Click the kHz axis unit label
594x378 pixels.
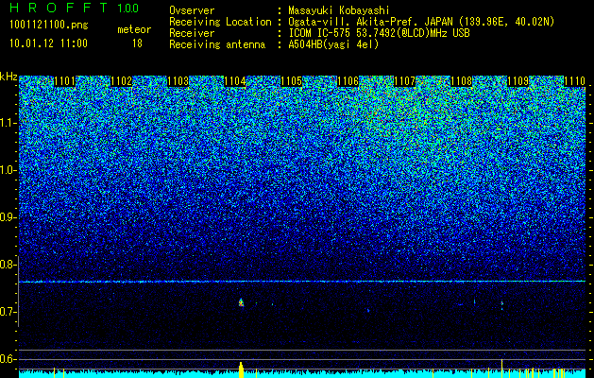(8, 77)
